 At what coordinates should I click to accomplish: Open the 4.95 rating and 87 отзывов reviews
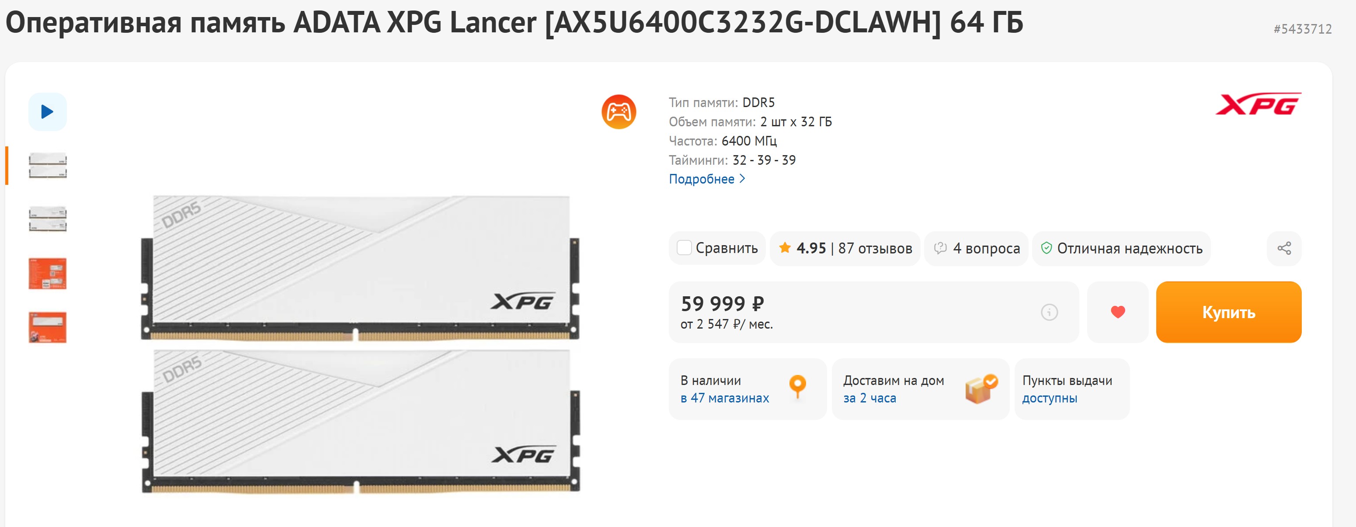pyautogui.click(x=845, y=248)
